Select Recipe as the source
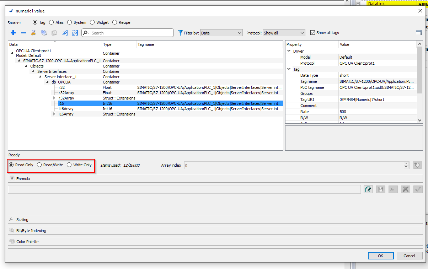The height and width of the screenshot is (269, 428). 115,22
